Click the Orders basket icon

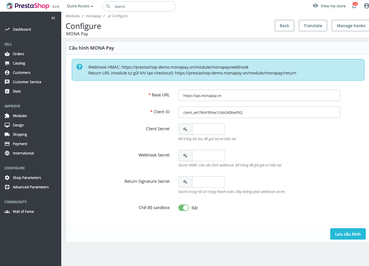click(x=7, y=54)
